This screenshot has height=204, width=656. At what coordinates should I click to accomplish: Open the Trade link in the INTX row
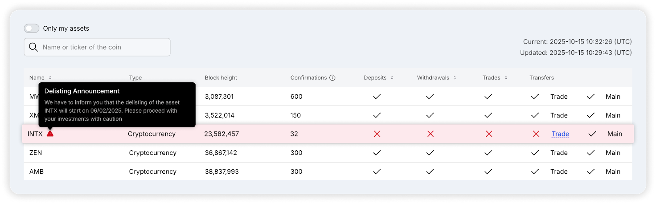point(560,134)
